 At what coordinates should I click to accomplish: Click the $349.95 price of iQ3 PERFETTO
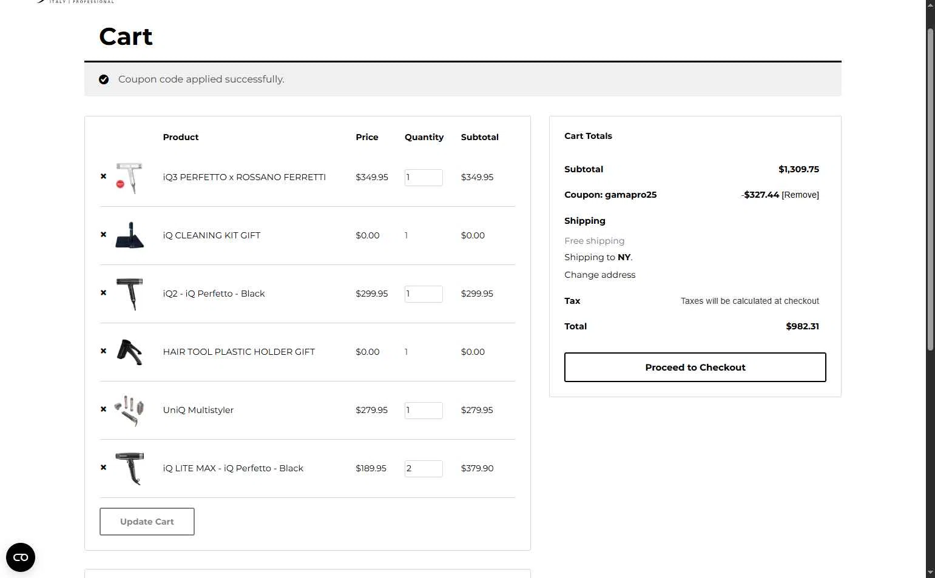pyautogui.click(x=372, y=177)
